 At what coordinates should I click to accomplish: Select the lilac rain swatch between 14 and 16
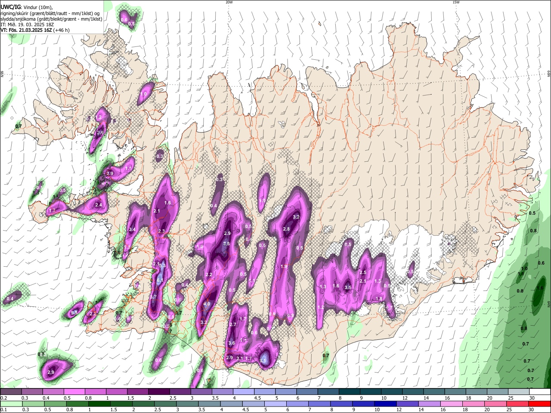tap(429, 404)
